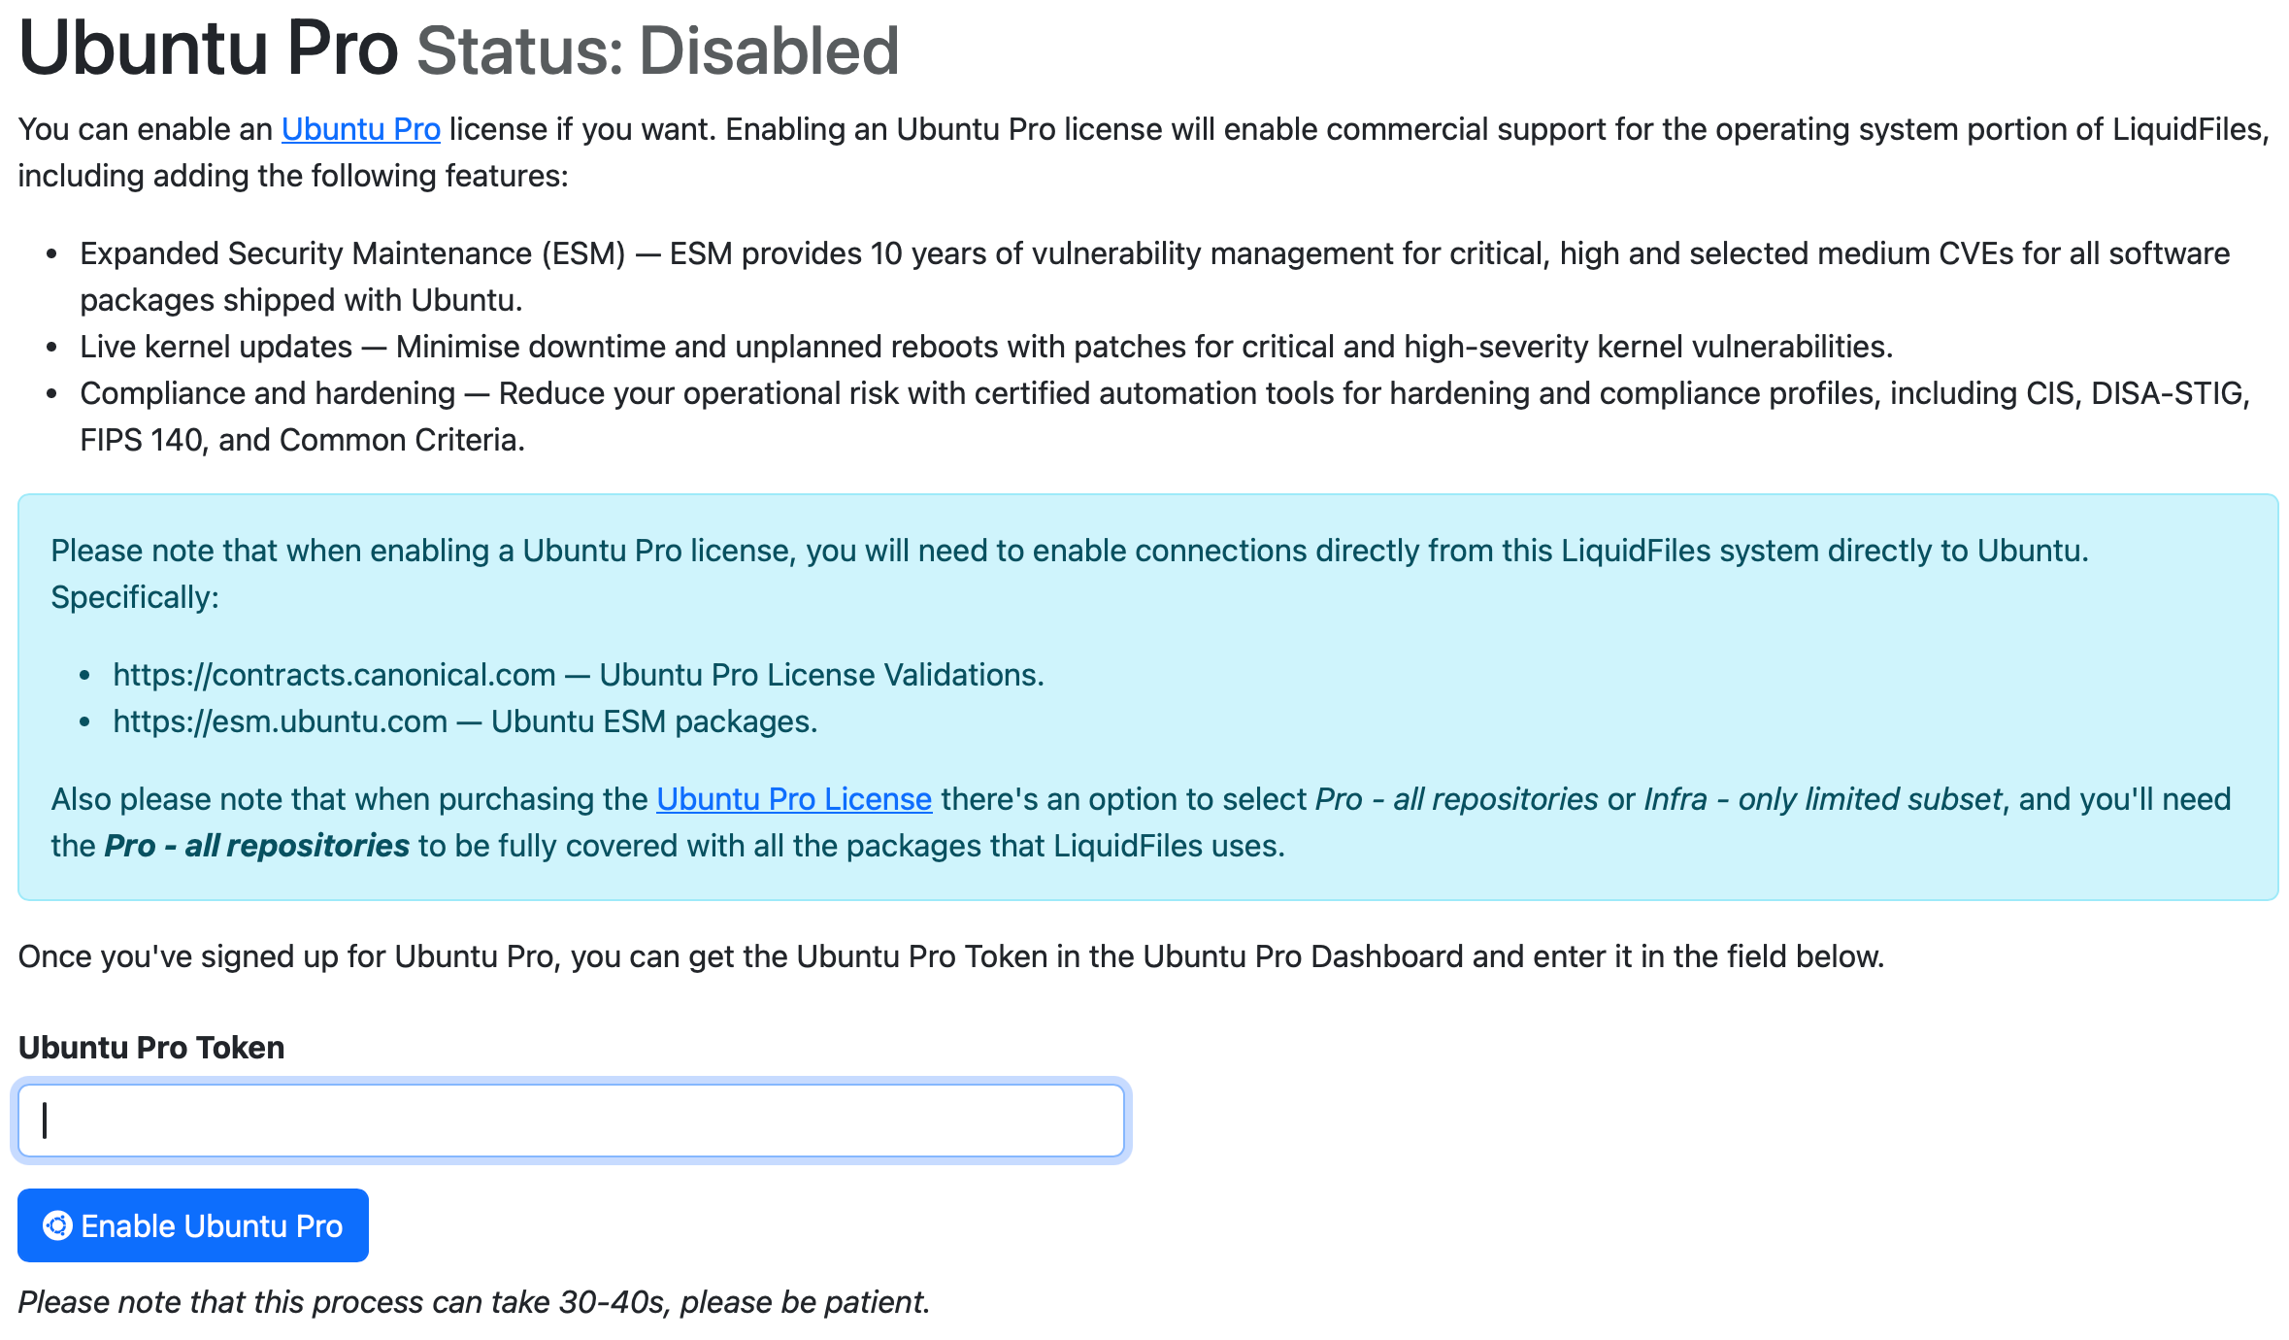Click the Ubuntu logo icon in the Enable button
This screenshot has width=2289, height=1340.
point(57,1225)
